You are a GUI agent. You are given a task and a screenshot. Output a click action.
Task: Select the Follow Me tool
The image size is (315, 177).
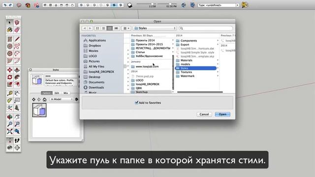pyautogui.click(x=17, y=77)
